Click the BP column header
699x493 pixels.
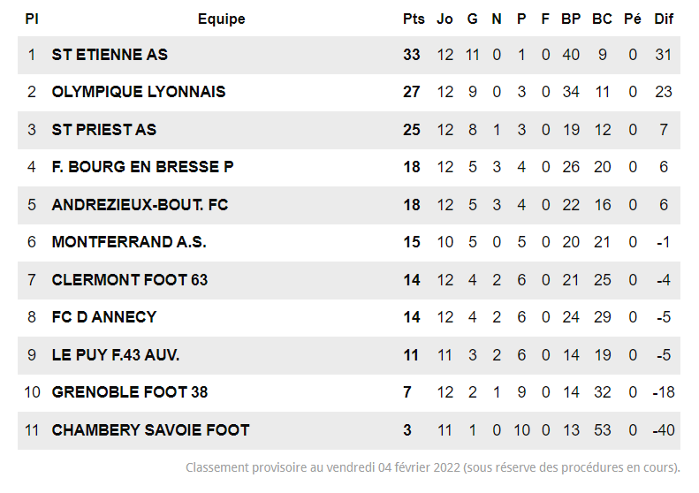coord(571,19)
